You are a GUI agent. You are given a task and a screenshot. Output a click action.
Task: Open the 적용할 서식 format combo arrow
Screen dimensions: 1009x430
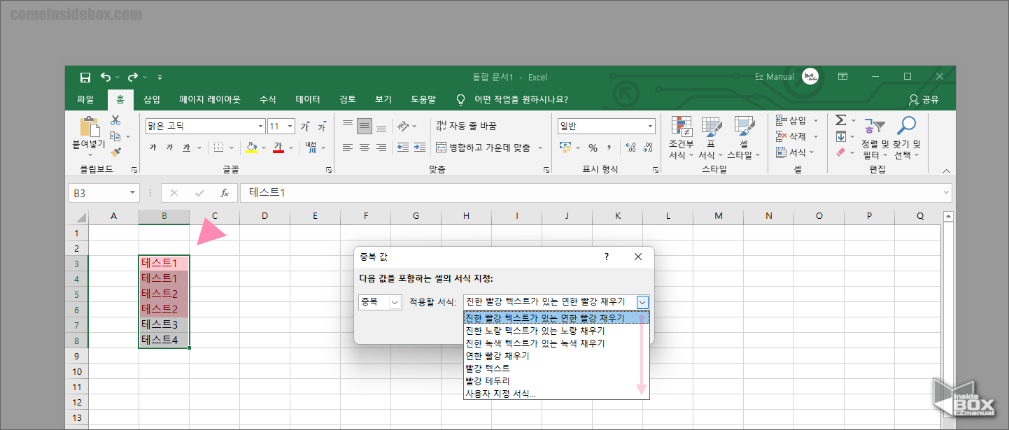click(642, 302)
